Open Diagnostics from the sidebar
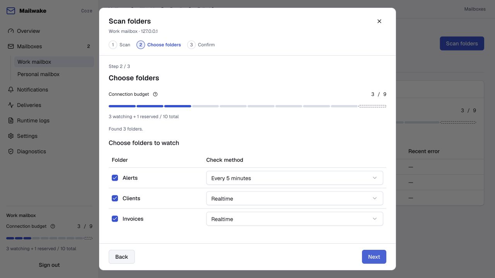Viewport: 495px width, 278px height. (49, 151)
